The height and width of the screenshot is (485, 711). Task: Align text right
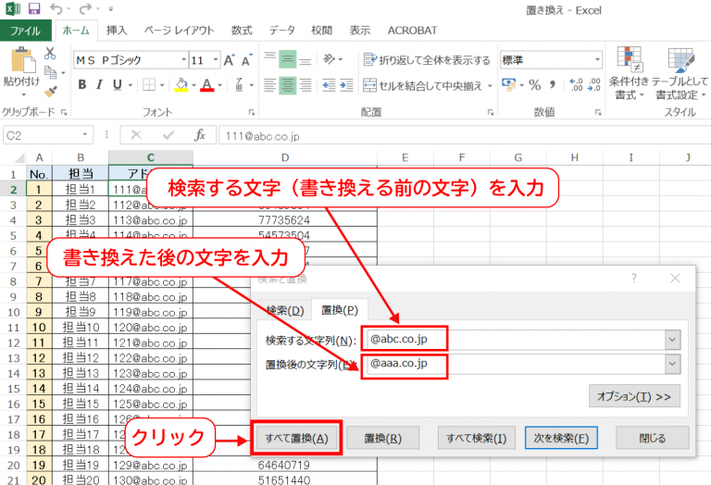pyautogui.click(x=306, y=85)
